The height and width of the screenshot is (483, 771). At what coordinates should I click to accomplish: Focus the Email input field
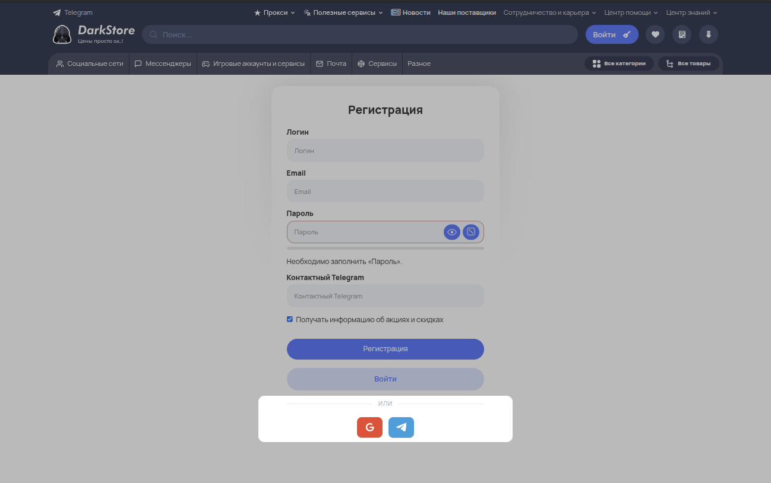[385, 192]
